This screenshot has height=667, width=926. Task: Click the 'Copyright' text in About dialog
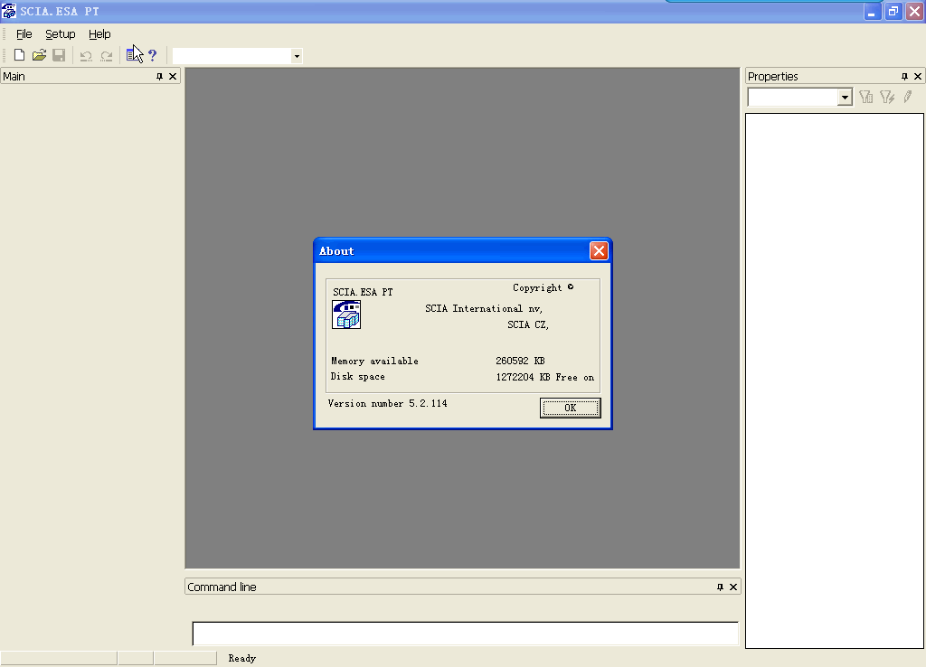point(537,287)
